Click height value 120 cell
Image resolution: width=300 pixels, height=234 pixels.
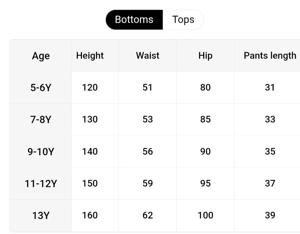90,88
